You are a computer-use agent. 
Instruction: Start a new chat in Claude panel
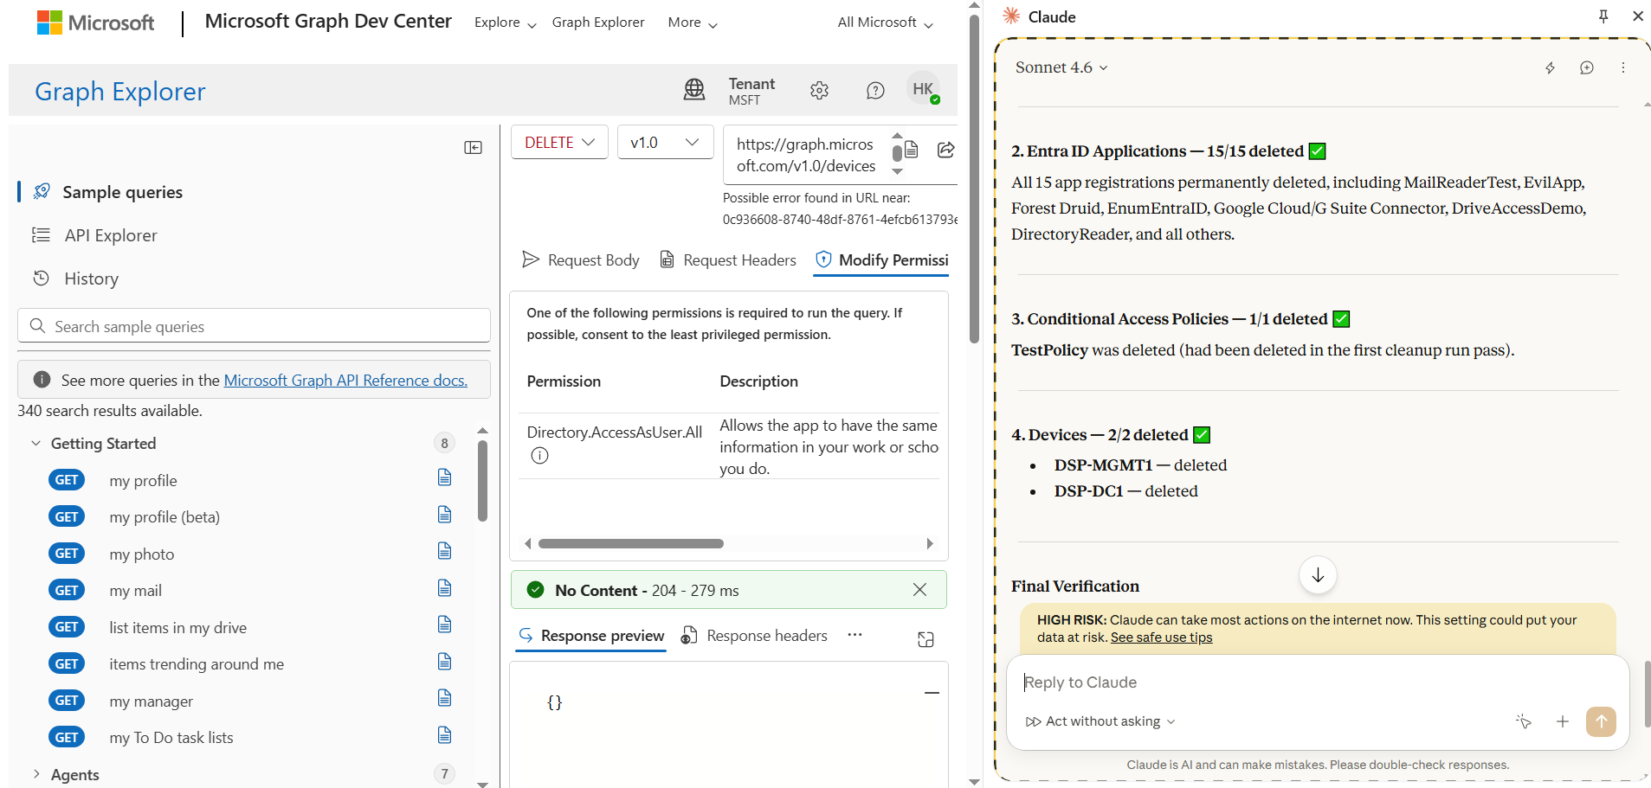coord(1586,67)
